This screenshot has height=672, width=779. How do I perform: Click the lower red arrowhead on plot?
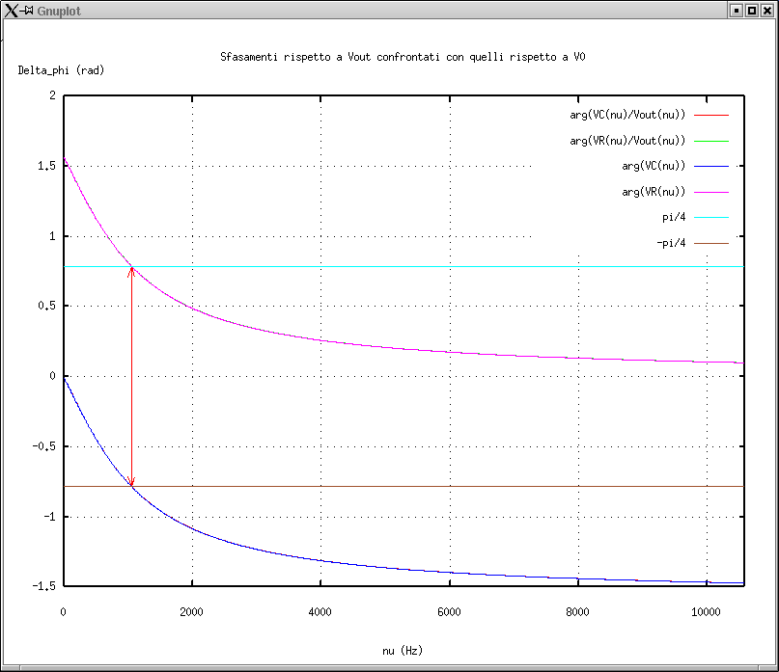[x=132, y=482]
